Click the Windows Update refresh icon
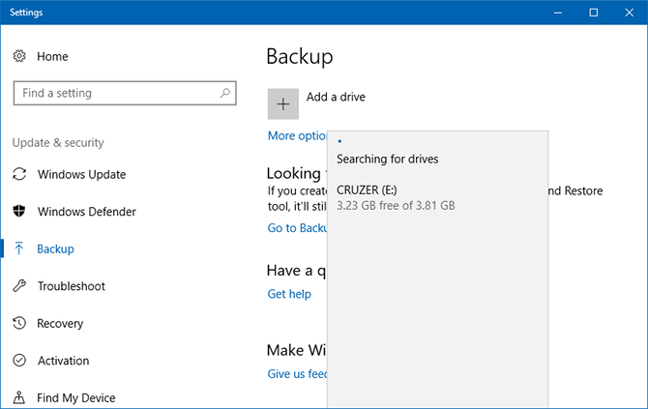This screenshot has height=409, width=648. click(19, 175)
